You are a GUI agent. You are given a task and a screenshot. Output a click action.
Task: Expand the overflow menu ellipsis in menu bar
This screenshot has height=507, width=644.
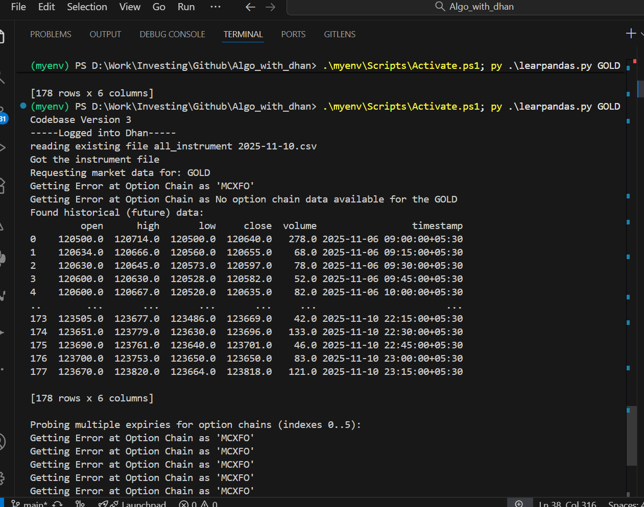(216, 7)
